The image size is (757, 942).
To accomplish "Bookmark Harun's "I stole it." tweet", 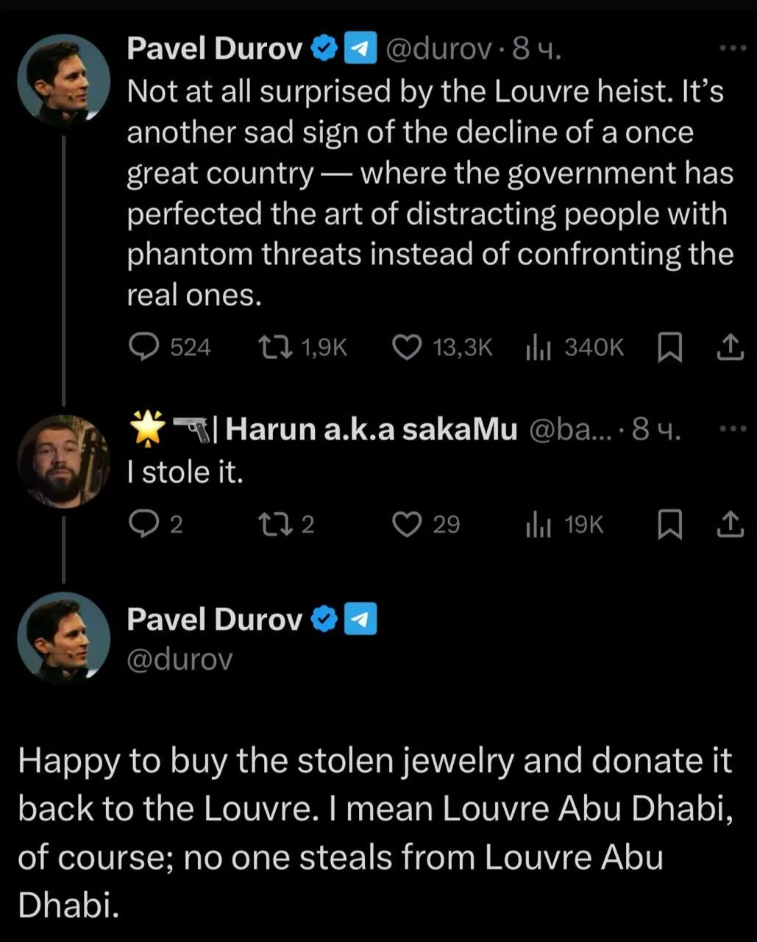I will tap(669, 525).
